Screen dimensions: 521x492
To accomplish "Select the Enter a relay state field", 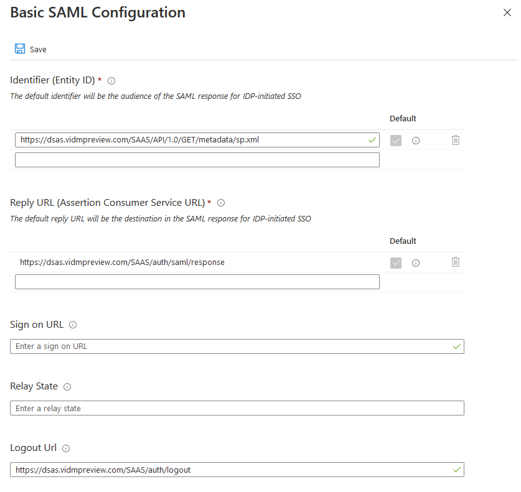I will tap(237, 407).
